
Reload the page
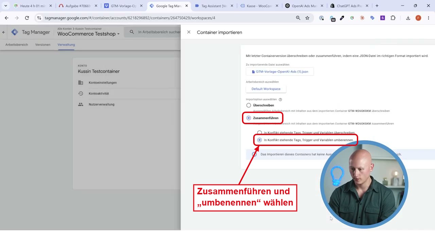point(27,18)
